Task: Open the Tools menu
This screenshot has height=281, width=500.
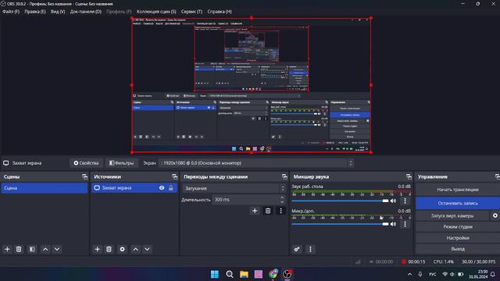Action: [191, 12]
